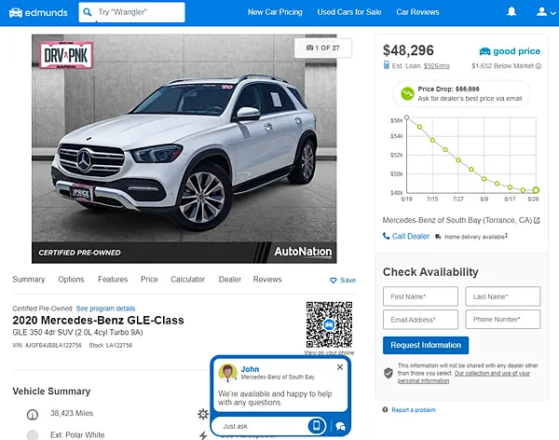Focus the Phone Number field

click(503, 320)
